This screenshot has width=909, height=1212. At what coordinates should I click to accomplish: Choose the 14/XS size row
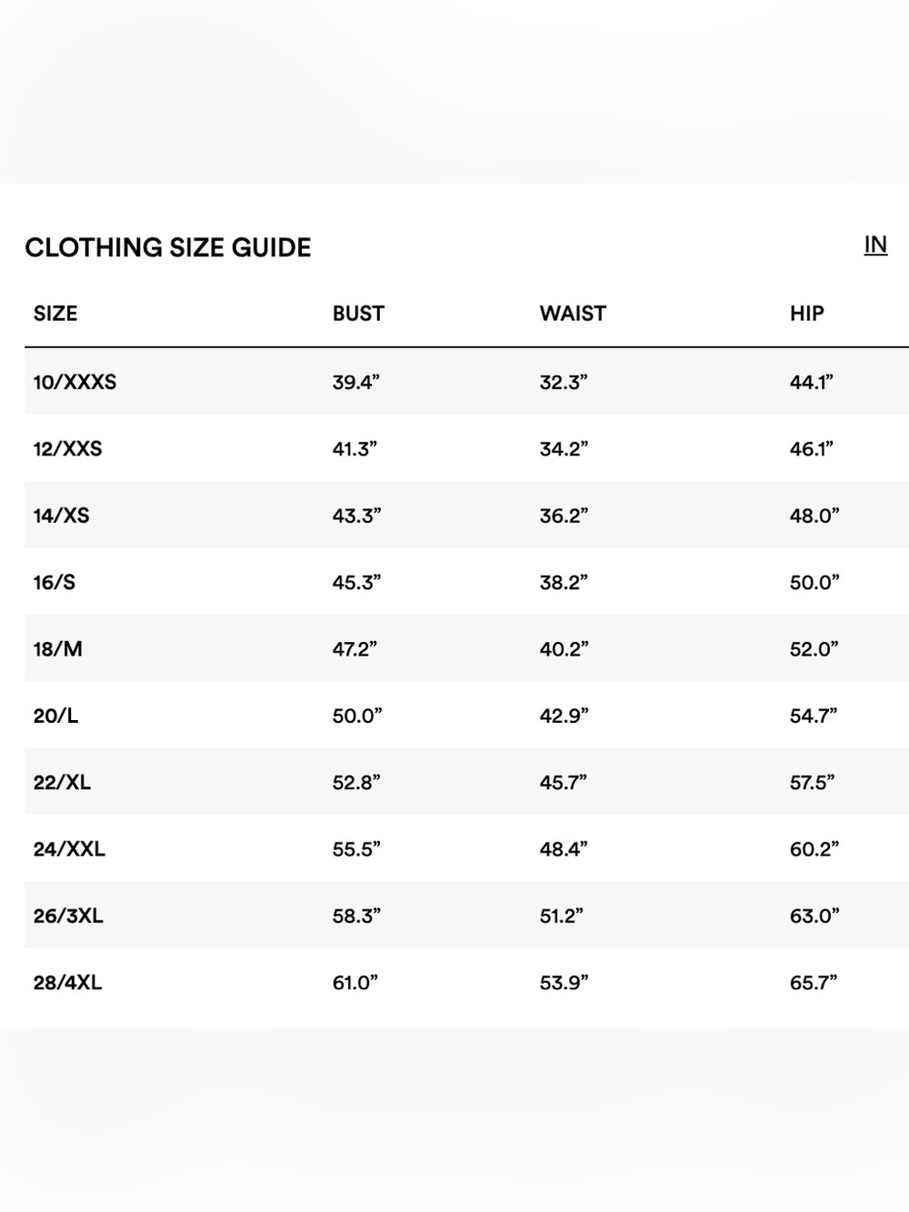466,515
